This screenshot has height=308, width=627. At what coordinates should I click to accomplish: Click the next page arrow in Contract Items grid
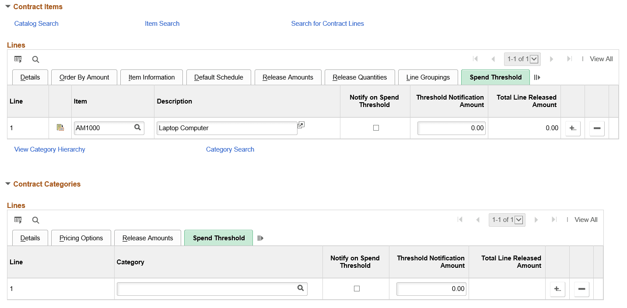551,59
